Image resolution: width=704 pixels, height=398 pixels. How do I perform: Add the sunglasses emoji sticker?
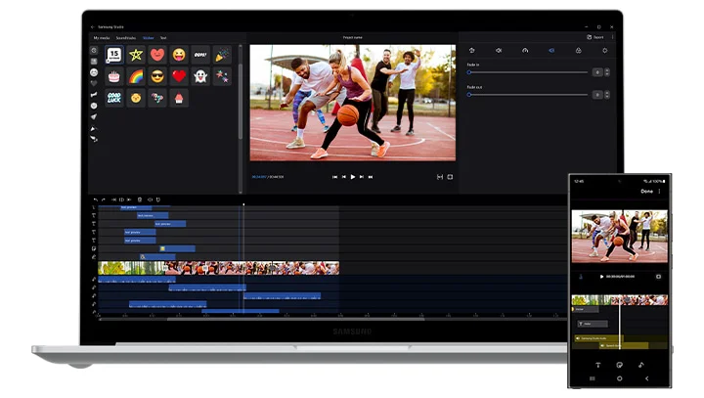tap(157, 76)
